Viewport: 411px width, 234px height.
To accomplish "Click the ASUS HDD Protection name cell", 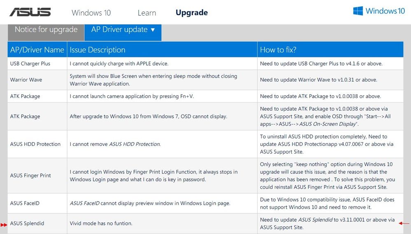I will tap(35, 144).
